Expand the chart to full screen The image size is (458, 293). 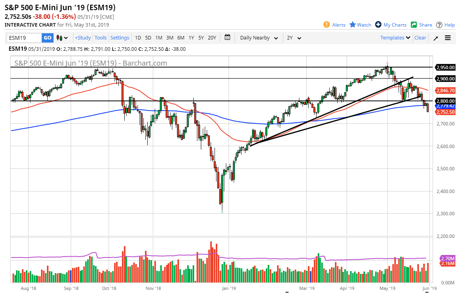pyautogui.click(x=435, y=38)
